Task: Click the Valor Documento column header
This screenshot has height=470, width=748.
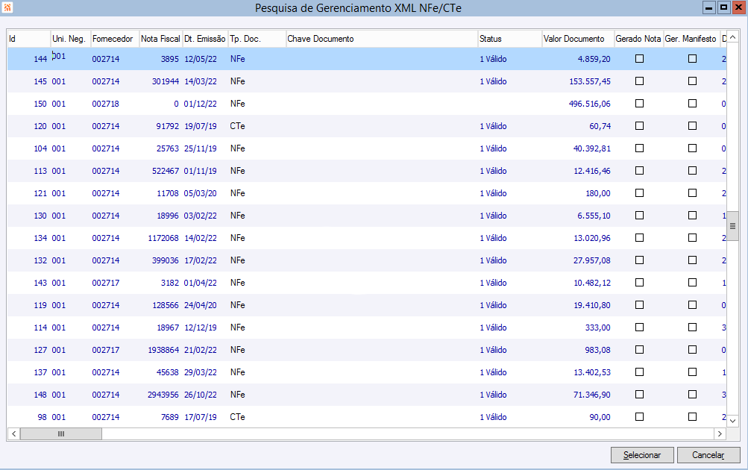Action: tap(578, 39)
